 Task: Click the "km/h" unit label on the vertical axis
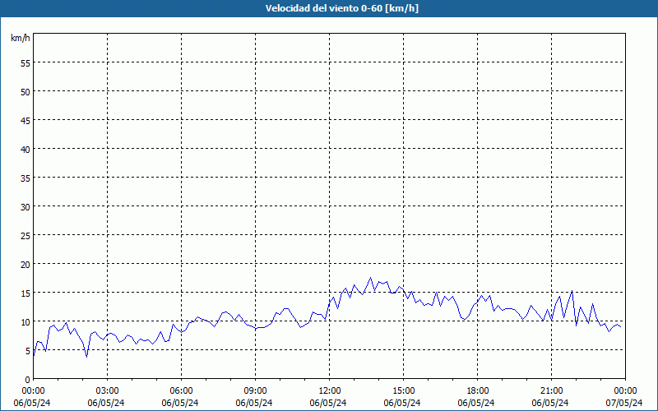pyautogui.click(x=21, y=38)
